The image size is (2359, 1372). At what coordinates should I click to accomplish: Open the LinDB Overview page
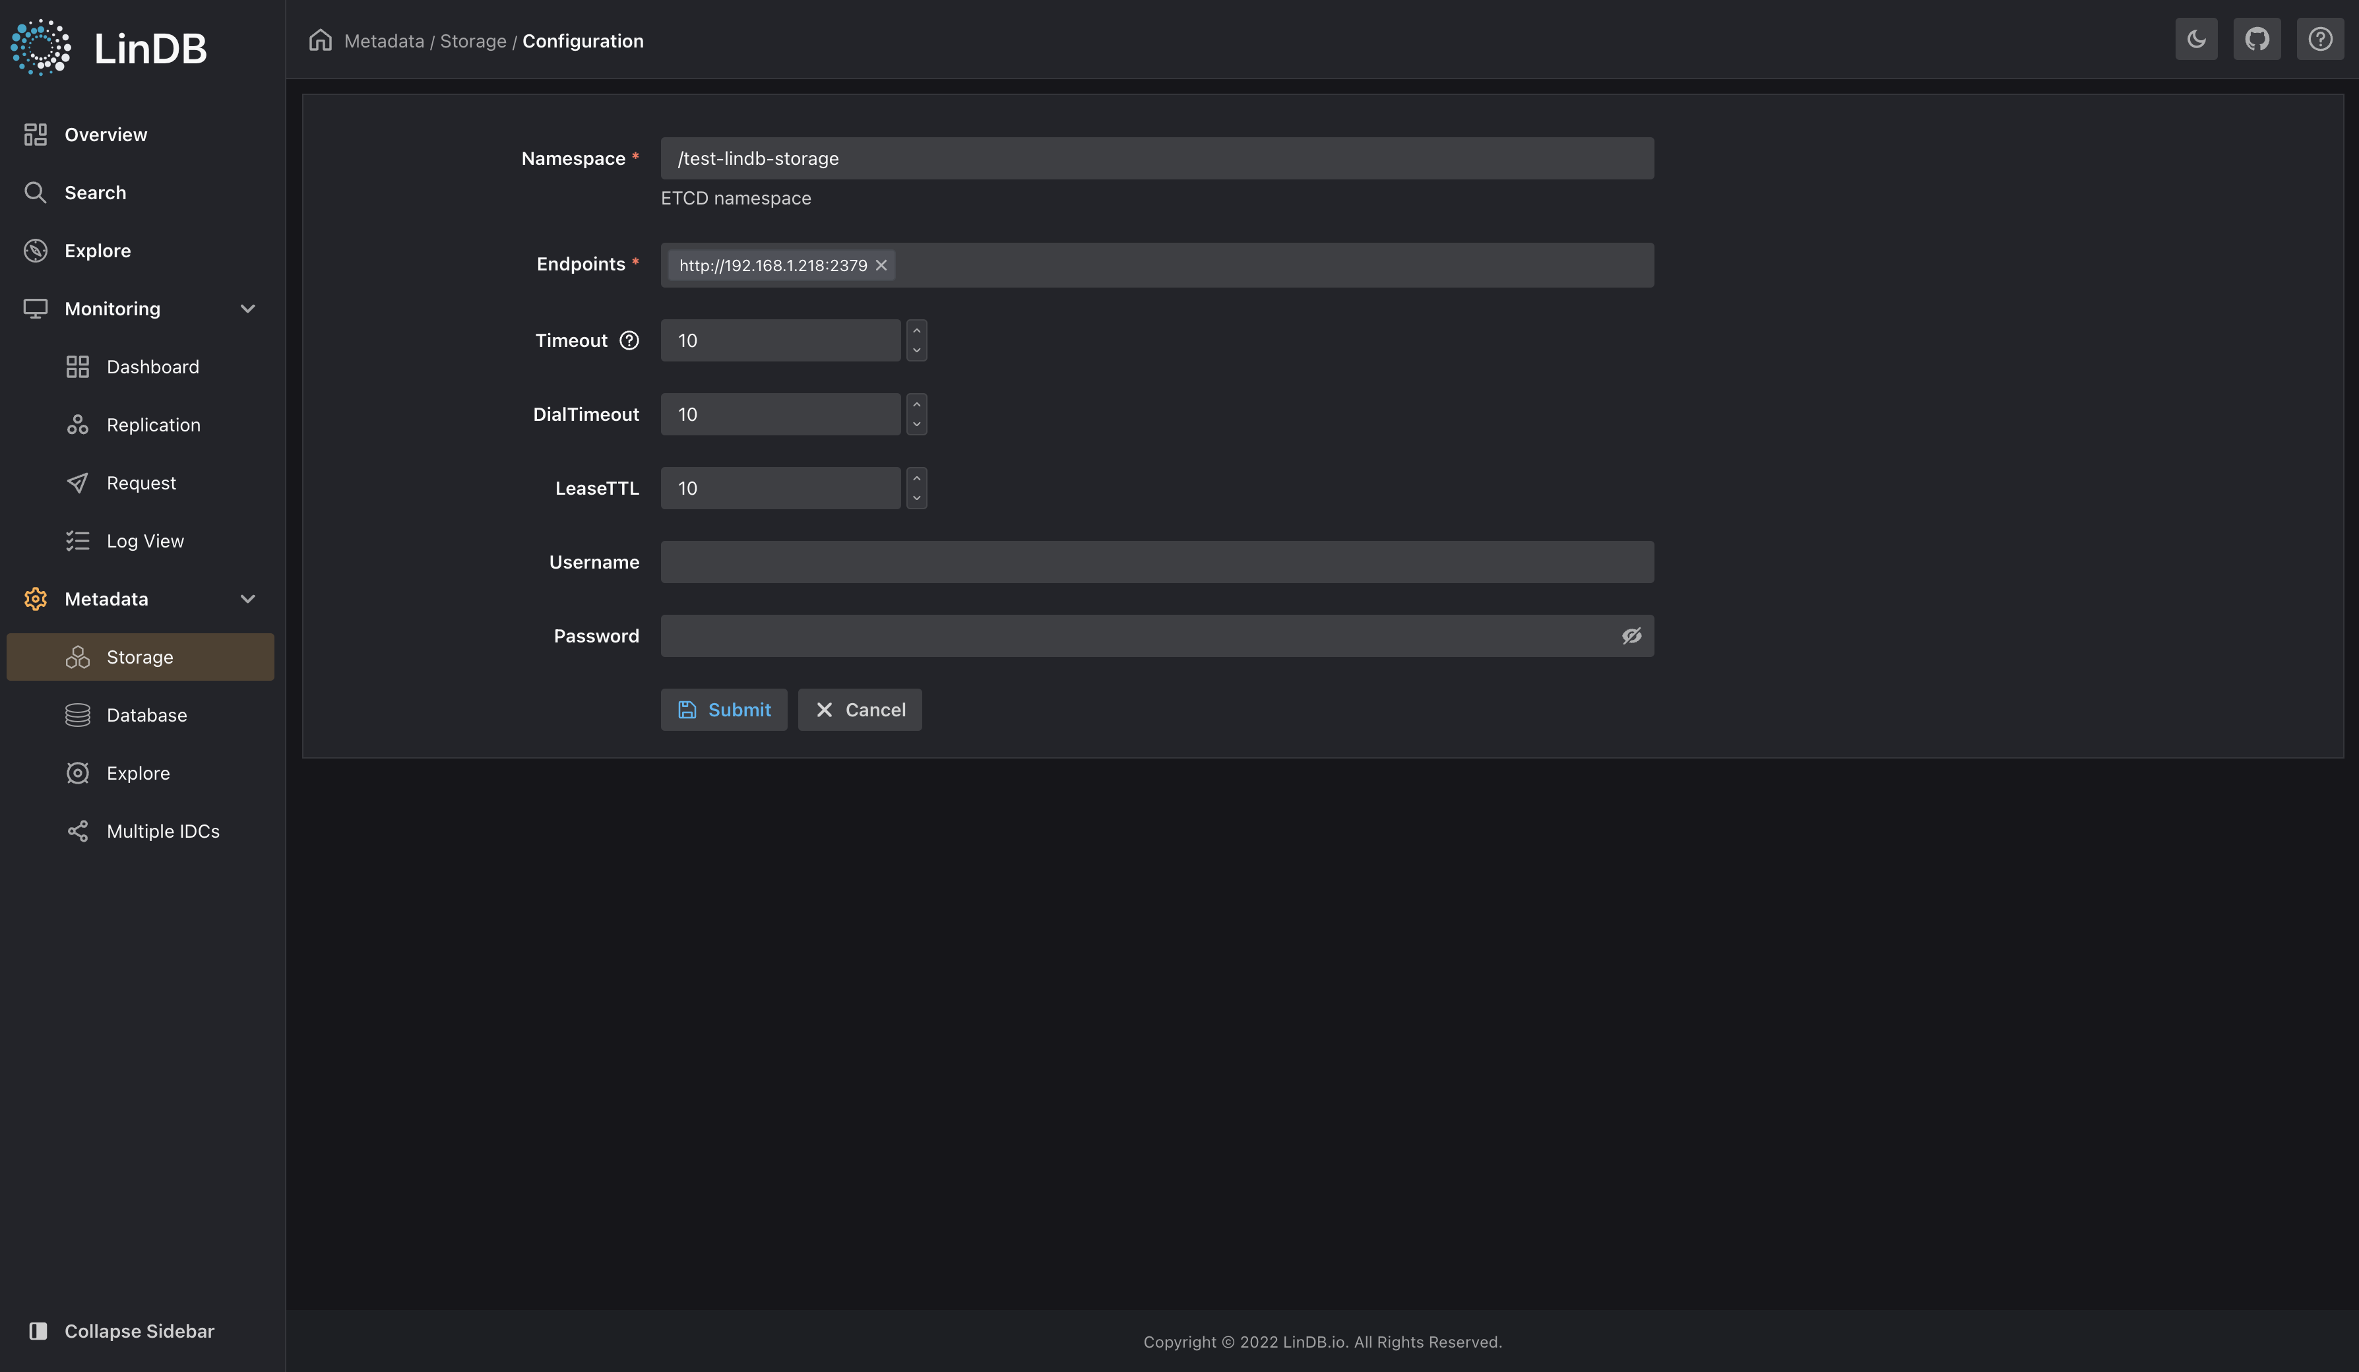click(x=105, y=134)
